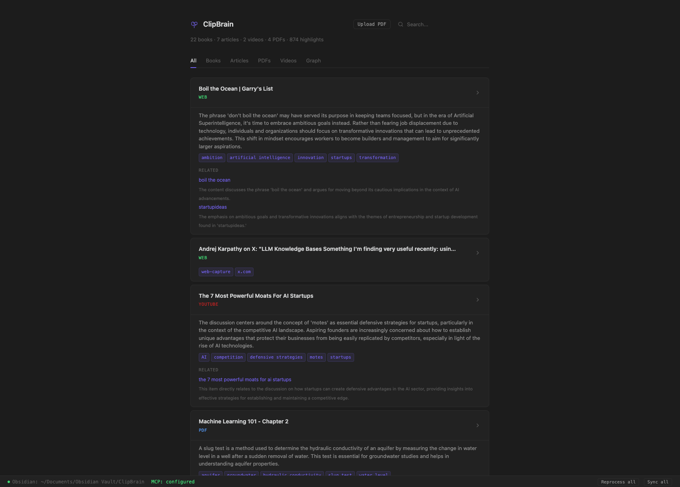
Task: Click the 'defensive strategies' tag
Action: pyautogui.click(x=276, y=357)
